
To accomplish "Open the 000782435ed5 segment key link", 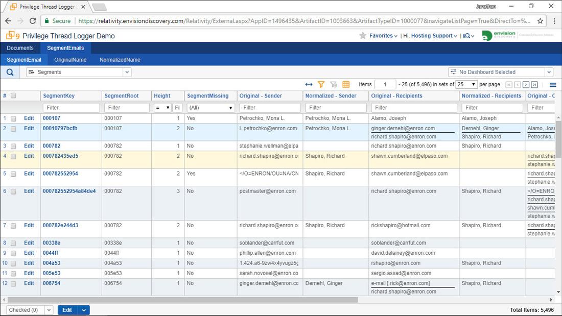I will [60, 156].
